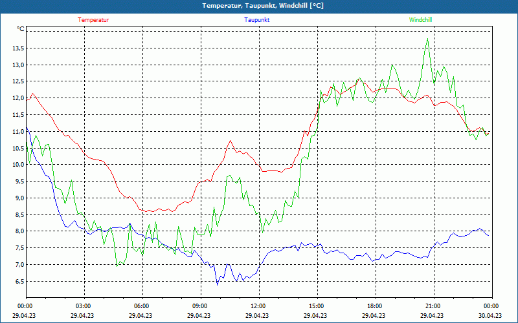
Task: Click the '09:00' time label on the x-axis
Action: point(199,306)
